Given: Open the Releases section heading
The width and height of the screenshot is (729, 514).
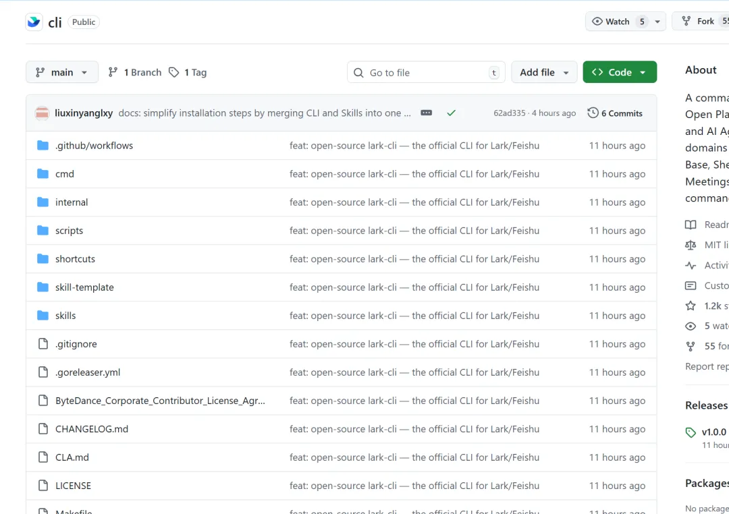Looking at the screenshot, I should (x=706, y=405).
